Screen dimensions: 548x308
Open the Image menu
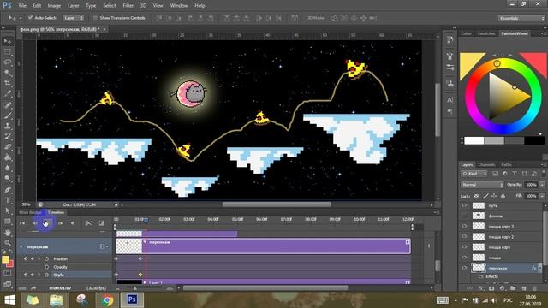point(54,6)
